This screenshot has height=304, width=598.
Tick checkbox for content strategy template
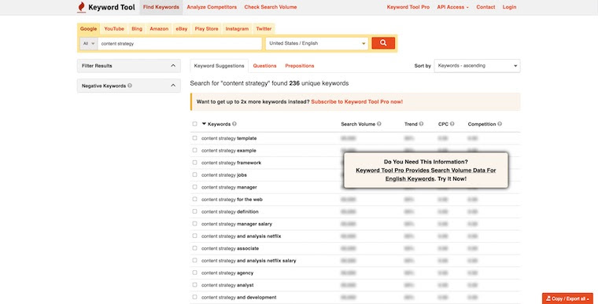pos(194,138)
